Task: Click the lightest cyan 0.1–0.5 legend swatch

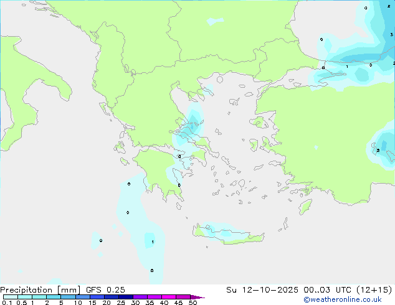Action: 11,297
